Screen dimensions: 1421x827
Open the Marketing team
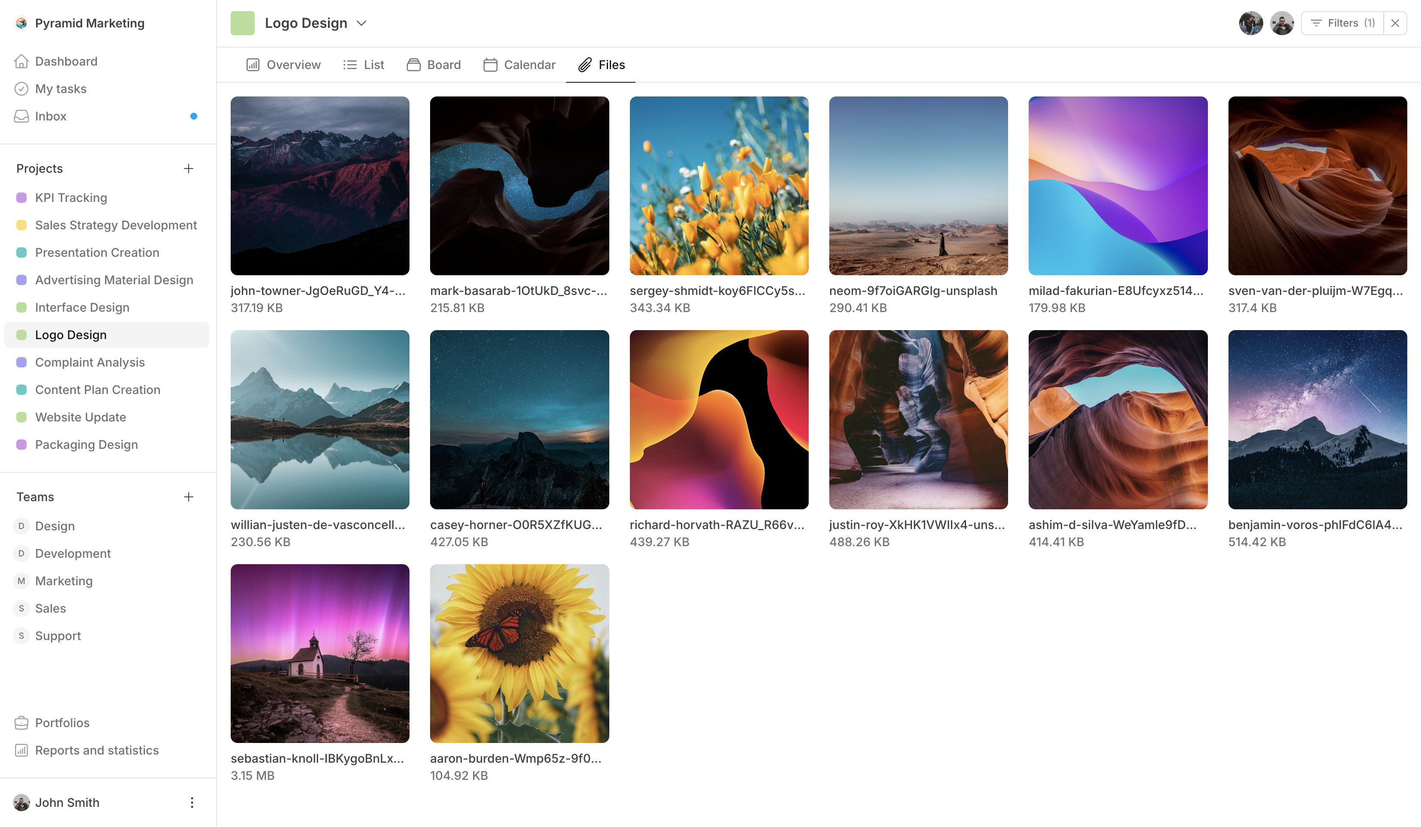coord(64,580)
